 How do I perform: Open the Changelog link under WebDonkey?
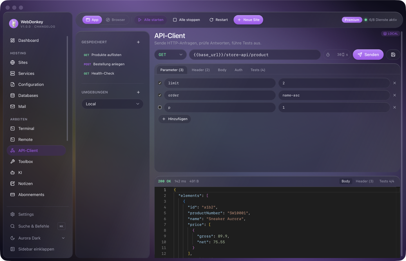(45, 27)
